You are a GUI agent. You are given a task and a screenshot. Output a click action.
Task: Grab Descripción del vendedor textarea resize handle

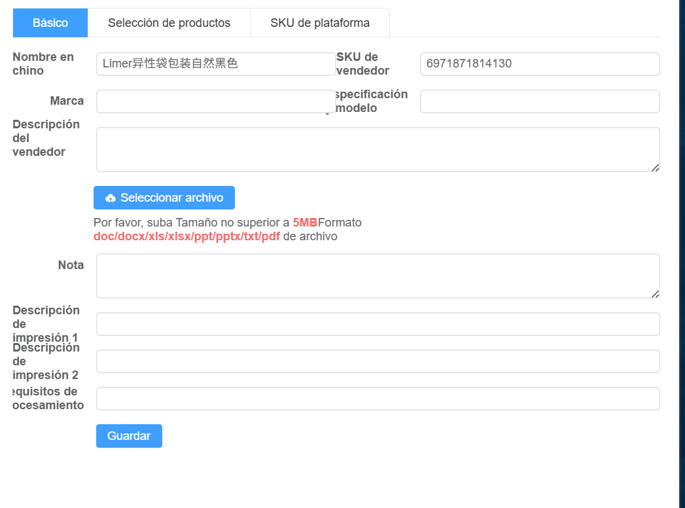[655, 168]
